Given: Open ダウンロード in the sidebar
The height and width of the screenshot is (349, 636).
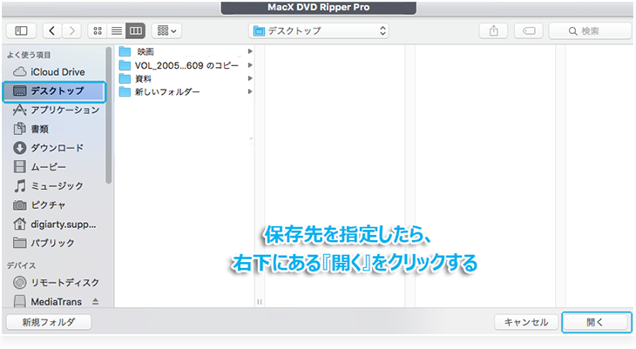Looking at the screenshot, I should (x=54, y=148).
